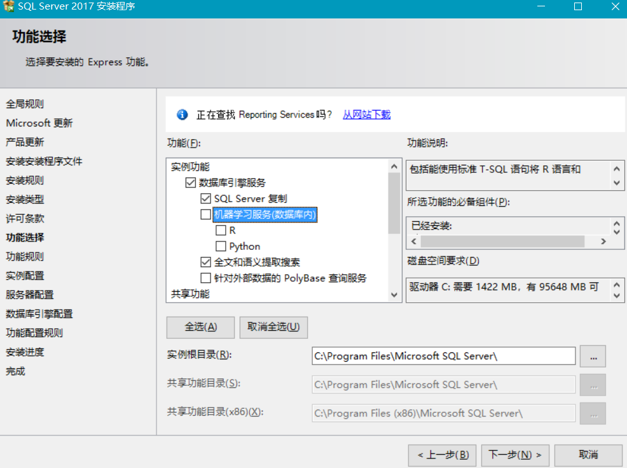Viewport: 627px width, 468px height.
Task: Open the 从网站下载 link
Action: pos(366,114)
